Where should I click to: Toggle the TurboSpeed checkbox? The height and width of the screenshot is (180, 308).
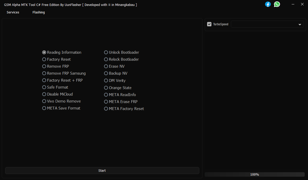(x=209, y=24)
